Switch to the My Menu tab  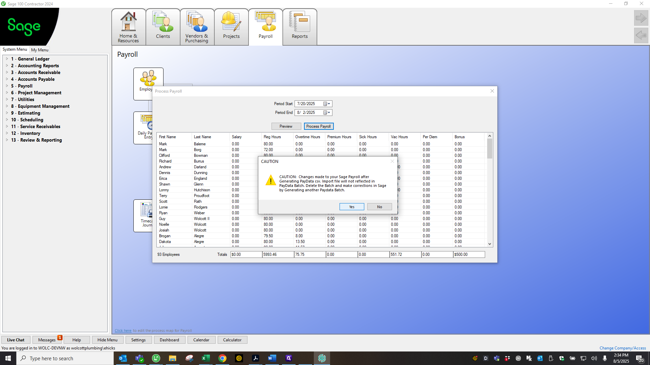coord(40,50)
